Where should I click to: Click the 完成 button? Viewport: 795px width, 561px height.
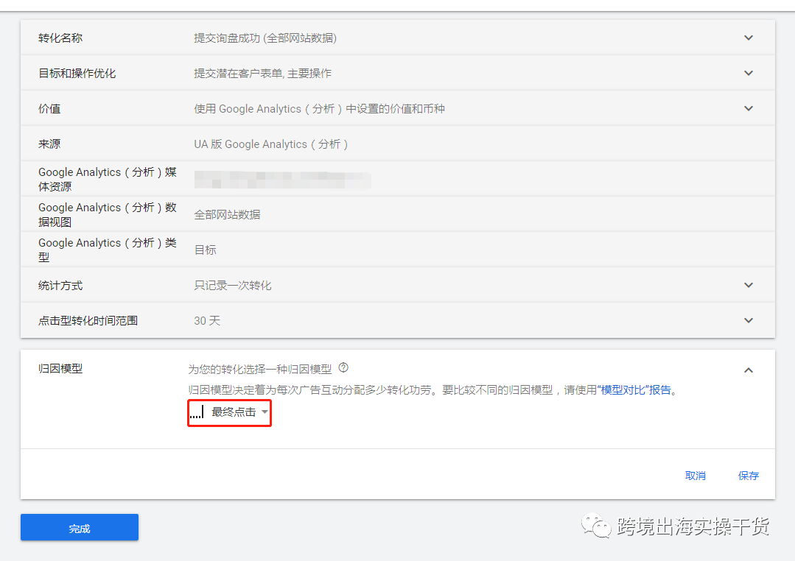click(79, 527)
